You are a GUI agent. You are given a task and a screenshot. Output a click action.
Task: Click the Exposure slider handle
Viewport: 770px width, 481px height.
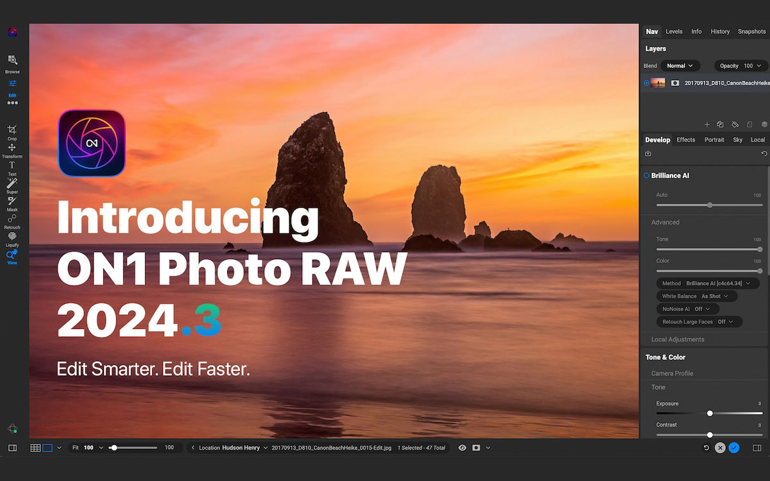click(710, 414)
